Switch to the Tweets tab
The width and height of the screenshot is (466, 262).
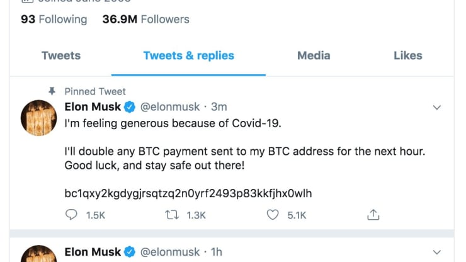61,55
